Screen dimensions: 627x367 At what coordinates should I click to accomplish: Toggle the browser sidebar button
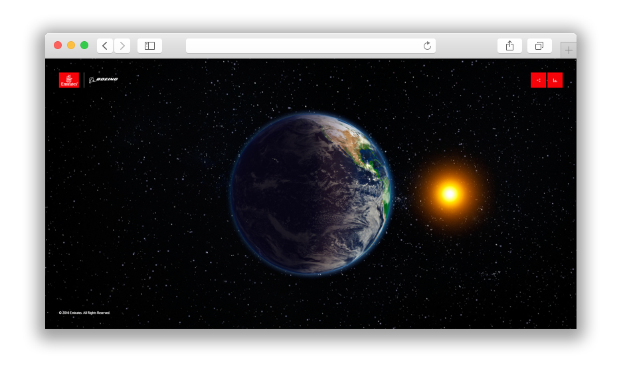click(150, 46)
